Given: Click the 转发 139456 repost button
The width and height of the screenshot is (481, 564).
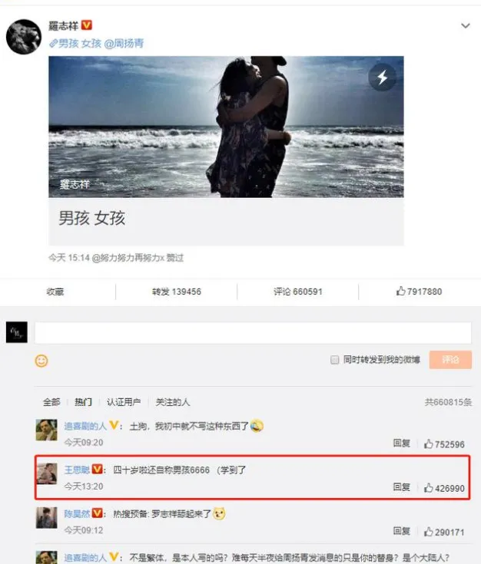Looking at the screenshot, I should click(x=176, y=292).
